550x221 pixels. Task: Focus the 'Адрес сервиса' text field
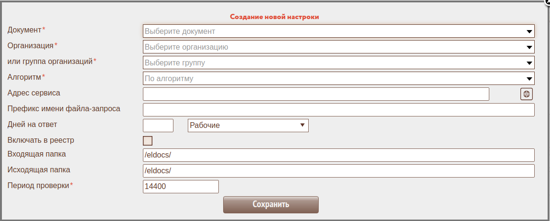click(x=316, y=95)
